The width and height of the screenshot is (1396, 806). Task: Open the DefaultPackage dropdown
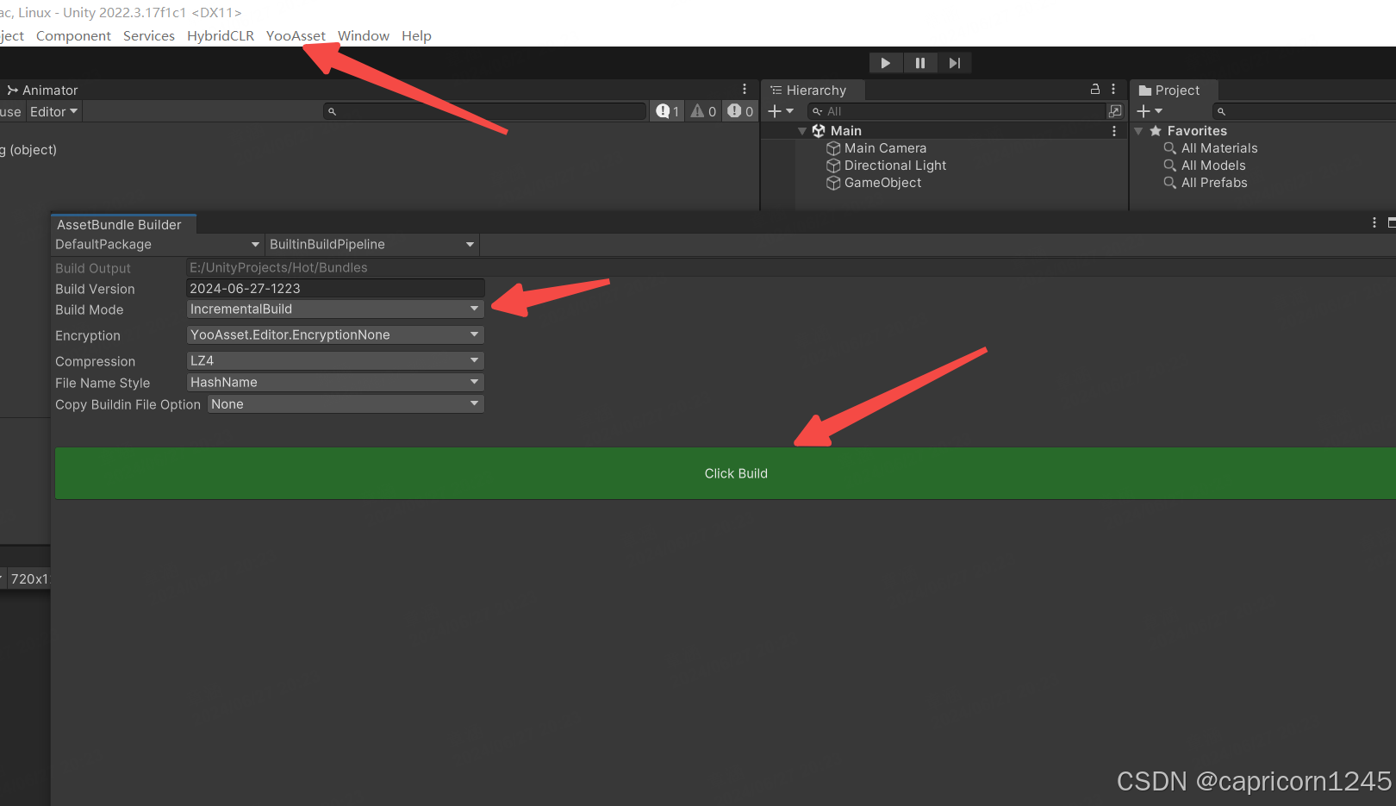click(157, 245)
